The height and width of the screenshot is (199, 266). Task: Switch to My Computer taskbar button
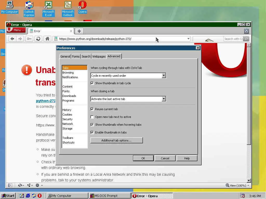67,196
